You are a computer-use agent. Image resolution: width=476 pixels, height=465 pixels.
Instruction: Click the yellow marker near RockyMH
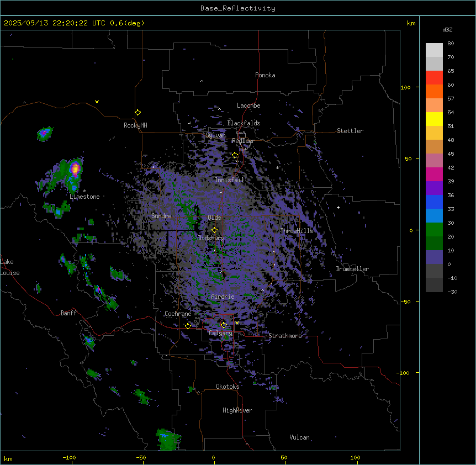tap(137, 113)
